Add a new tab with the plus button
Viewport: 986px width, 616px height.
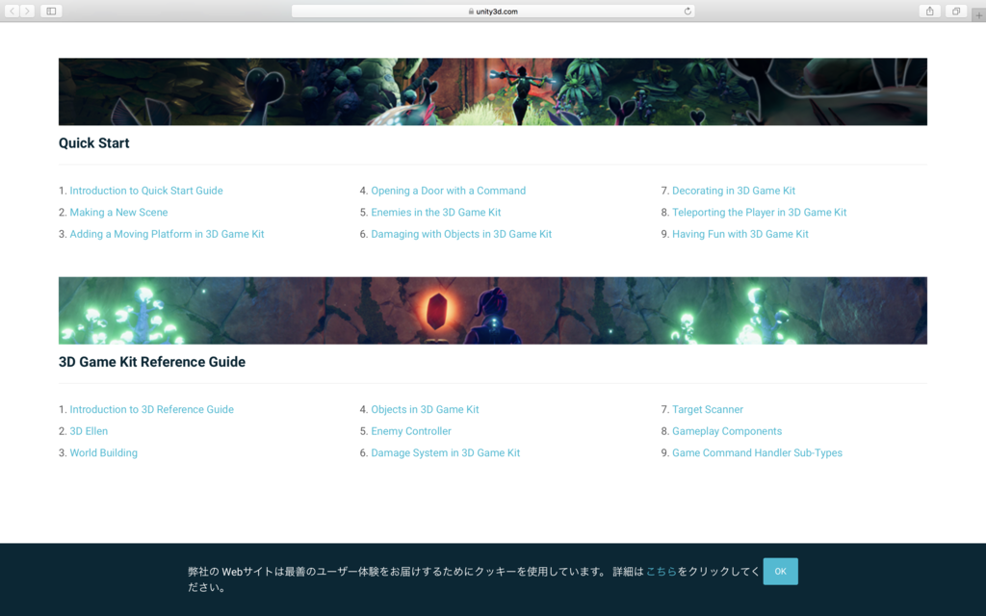pos(978,15)
